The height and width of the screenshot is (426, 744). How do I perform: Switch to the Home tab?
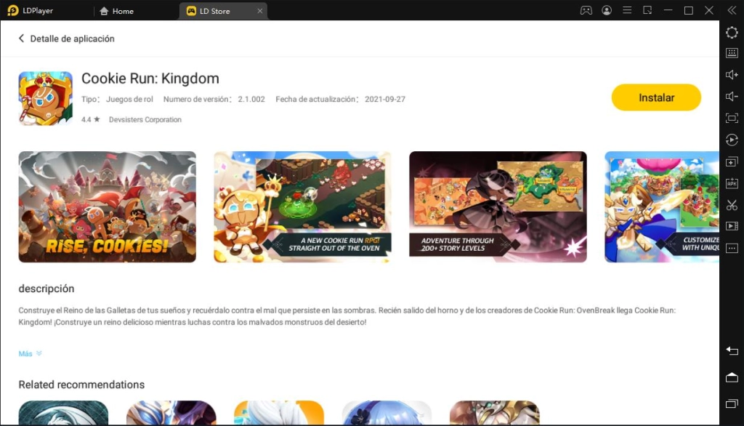117,11
